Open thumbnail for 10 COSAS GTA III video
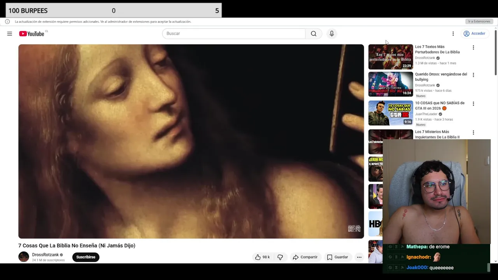This screenshot has width=498, height=280. (391, 113)
